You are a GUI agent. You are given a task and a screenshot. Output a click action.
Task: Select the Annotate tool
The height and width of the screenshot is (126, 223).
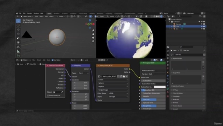18,47
